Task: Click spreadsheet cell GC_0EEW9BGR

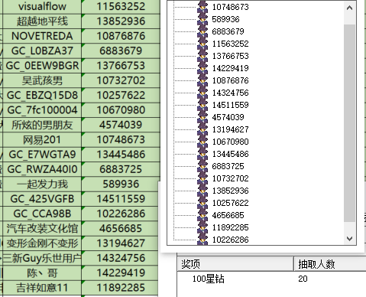Action: 42,66
